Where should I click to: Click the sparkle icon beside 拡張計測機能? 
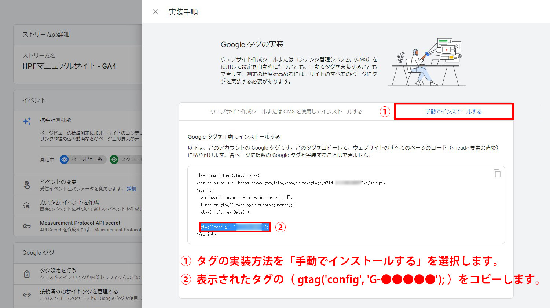27,121
